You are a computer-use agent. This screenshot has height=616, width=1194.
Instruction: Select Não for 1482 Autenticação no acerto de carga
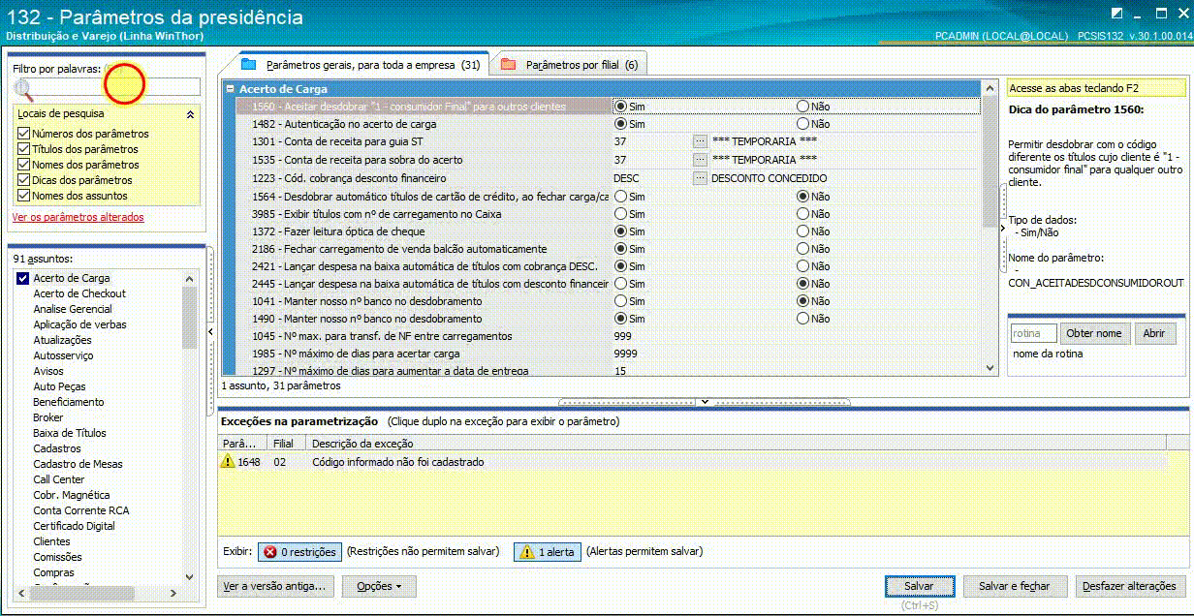(802, 124)
